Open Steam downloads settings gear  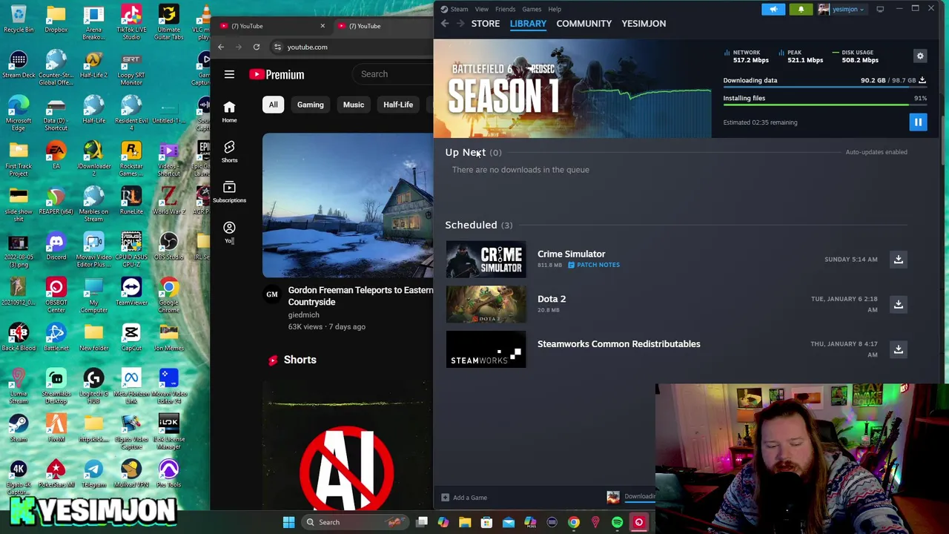(x=920, y=56)
